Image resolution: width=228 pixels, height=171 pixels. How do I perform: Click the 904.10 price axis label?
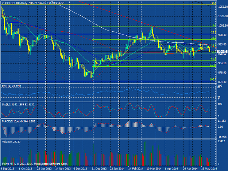(222, 63)
